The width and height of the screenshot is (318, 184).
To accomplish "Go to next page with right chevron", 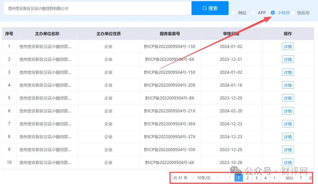I will (x=274, y=178).
